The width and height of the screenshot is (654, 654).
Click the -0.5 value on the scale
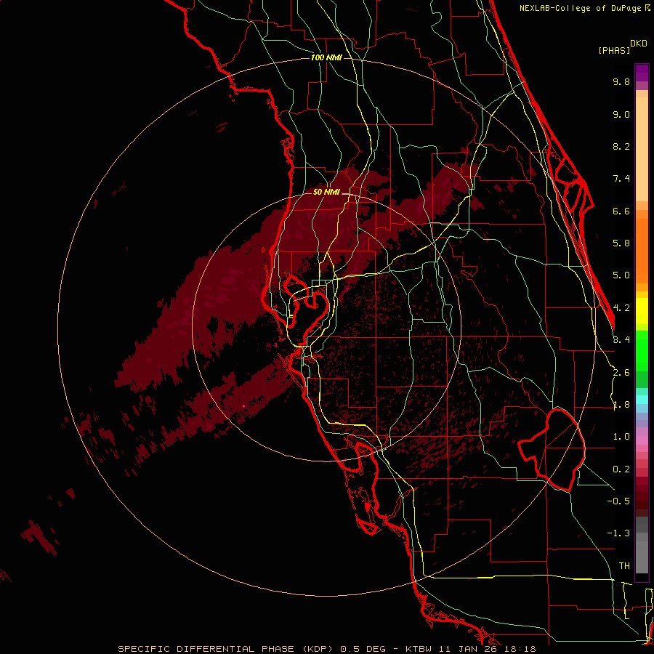point(618,501)
